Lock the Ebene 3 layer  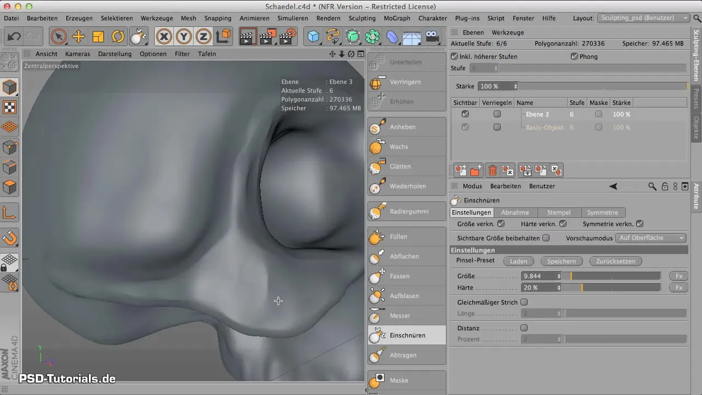click(x=497, y=114)
